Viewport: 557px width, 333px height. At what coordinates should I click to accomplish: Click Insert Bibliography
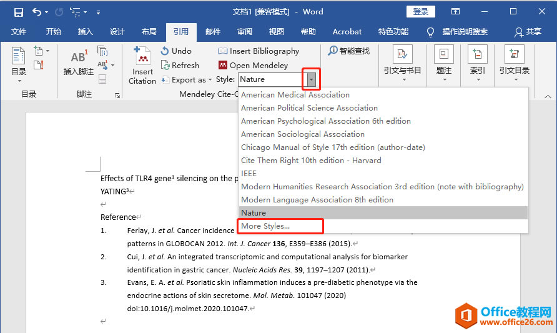tap(259, 51)
